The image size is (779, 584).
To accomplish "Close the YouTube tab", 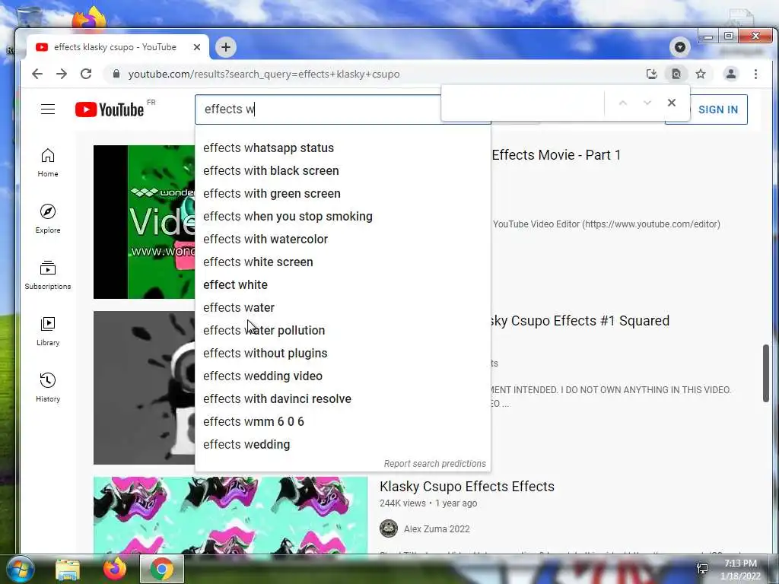I will [x=197, y=47].
